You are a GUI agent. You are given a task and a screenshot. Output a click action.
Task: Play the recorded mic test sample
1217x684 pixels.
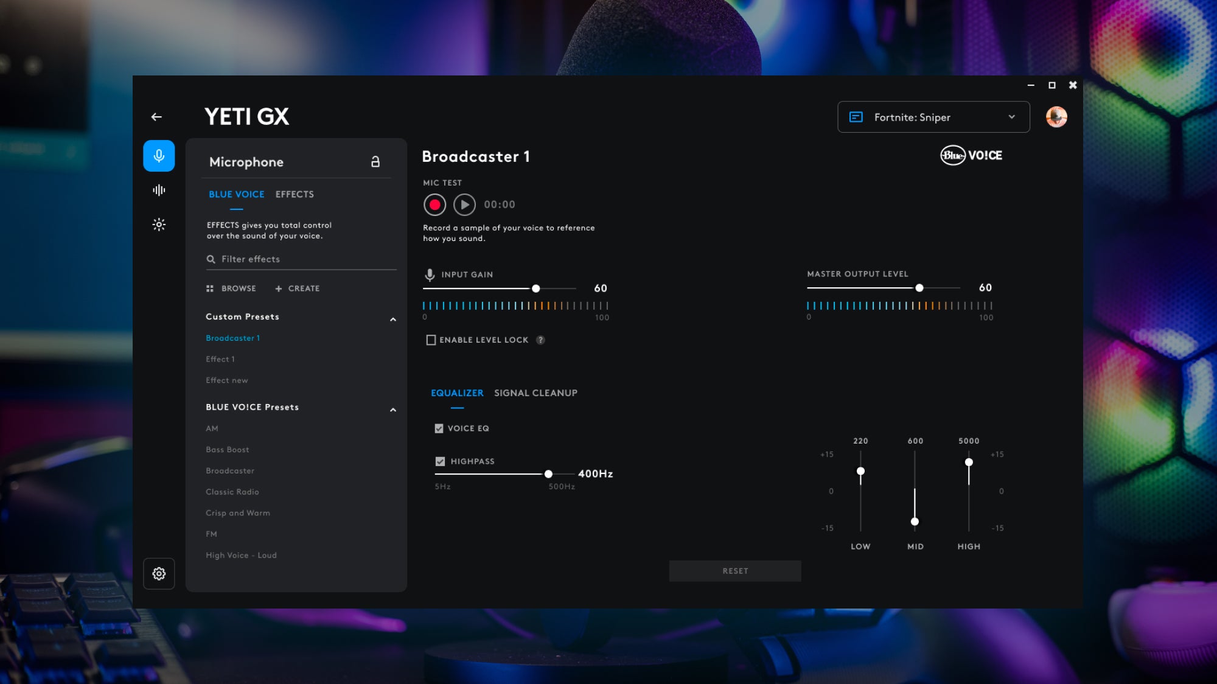pos(464,205)
